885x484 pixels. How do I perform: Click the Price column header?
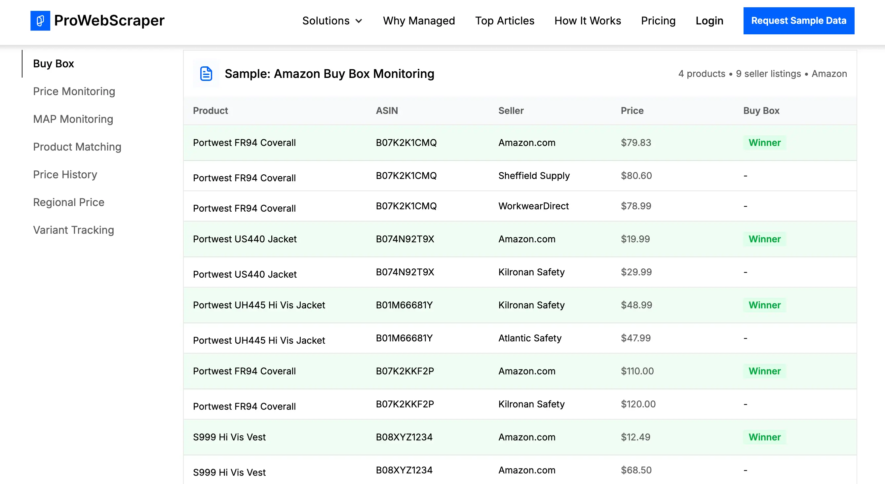tap(632, 111)
